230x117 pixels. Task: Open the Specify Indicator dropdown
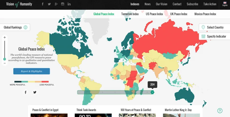[x=215, y=36]
